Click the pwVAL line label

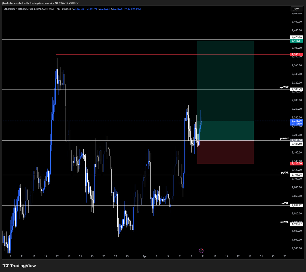pyautogui.click(x=285, y=203)
